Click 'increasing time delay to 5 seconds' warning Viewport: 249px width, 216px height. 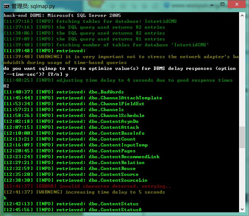[x=84, y=192]
